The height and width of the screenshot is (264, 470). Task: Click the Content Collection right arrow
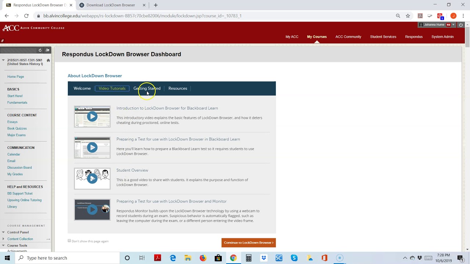48,239
